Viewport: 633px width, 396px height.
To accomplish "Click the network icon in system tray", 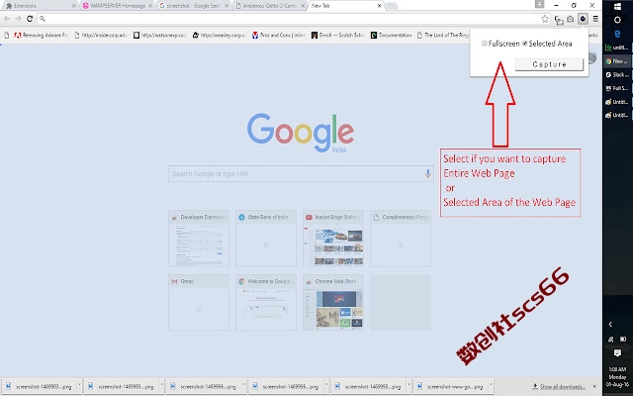I will (611, 339).
